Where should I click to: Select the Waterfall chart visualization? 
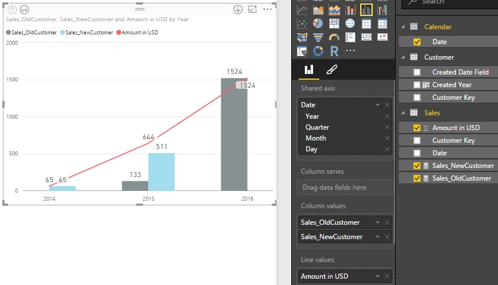(x=383, y=10)
